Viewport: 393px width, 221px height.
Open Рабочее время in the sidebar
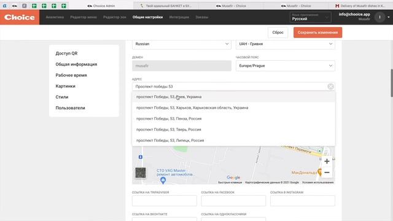(x=71, y=75)
